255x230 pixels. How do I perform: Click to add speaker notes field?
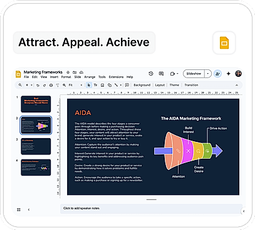[151, 209]
